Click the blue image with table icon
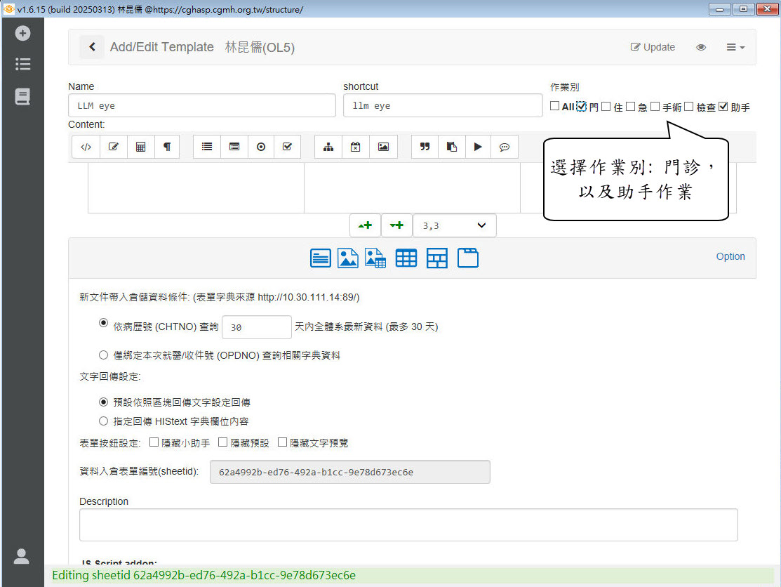This screenshot has width=781, height=587. [x=375, y=258]
